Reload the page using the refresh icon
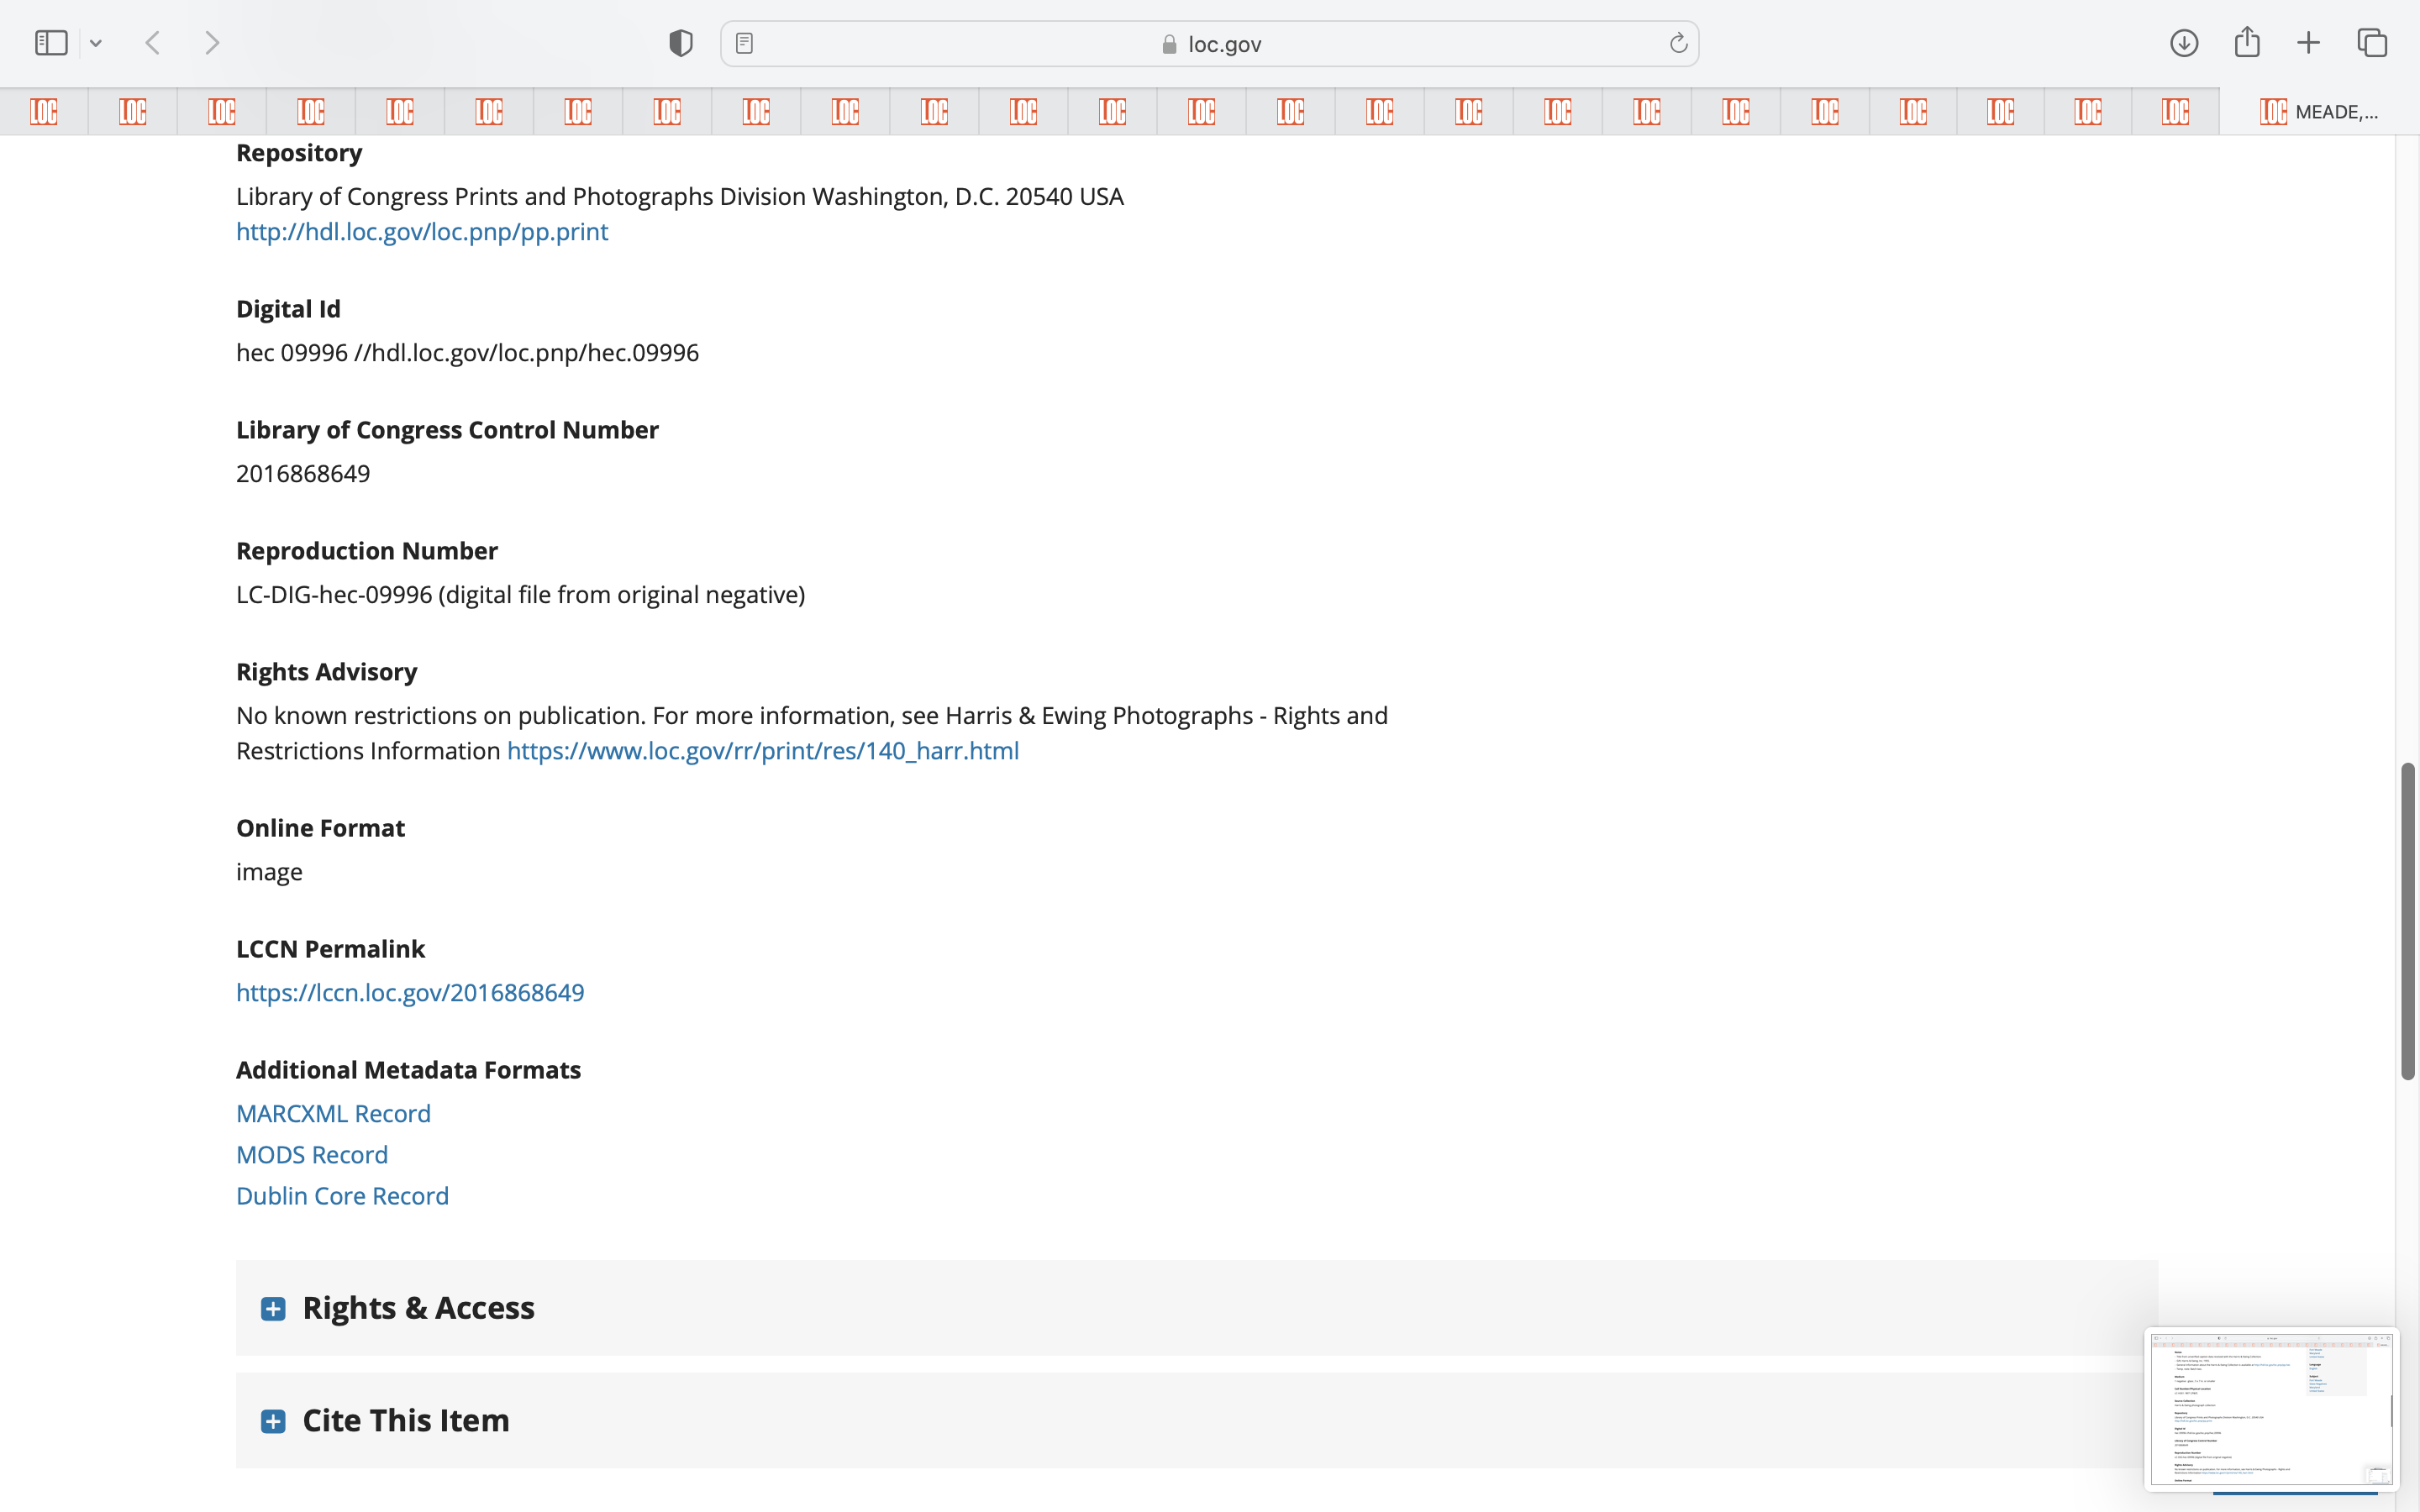2420x1512 pixels. click(x=1678, y=43)
